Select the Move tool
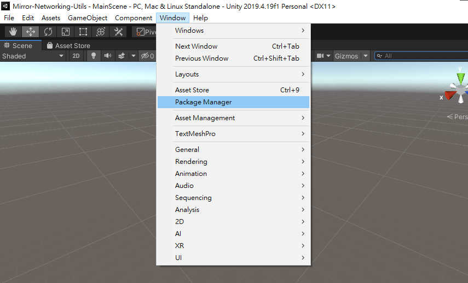This screenshot has height=283, width=468. tap(31, 32)
